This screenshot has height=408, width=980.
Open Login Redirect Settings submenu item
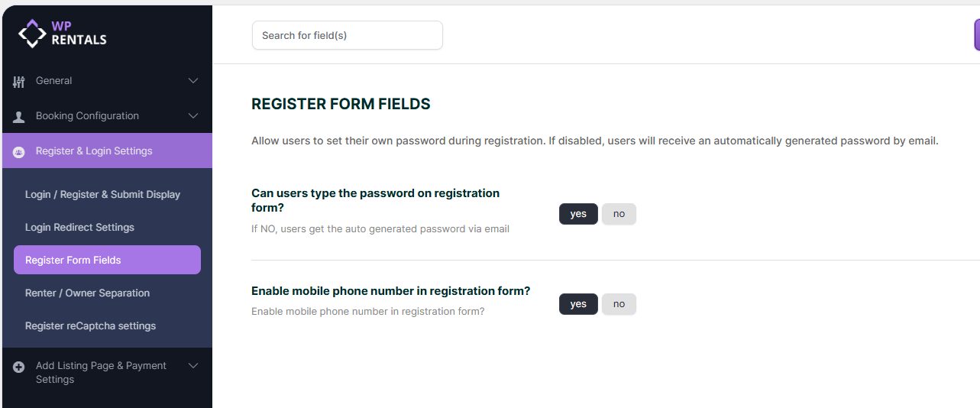click(79, 227)
